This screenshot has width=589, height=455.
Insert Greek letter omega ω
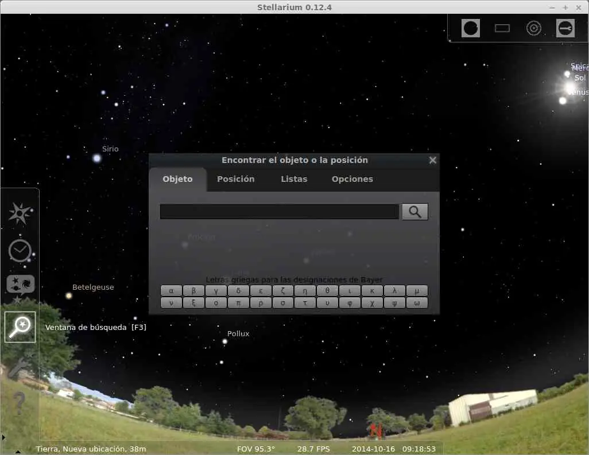pyautogui.click(x=417, y=303)
